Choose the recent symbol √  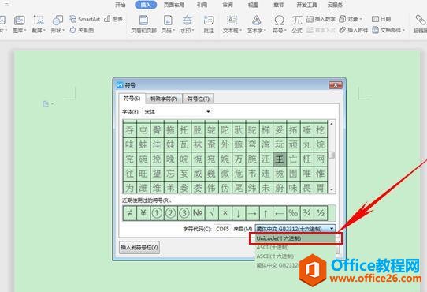(212, 213)
